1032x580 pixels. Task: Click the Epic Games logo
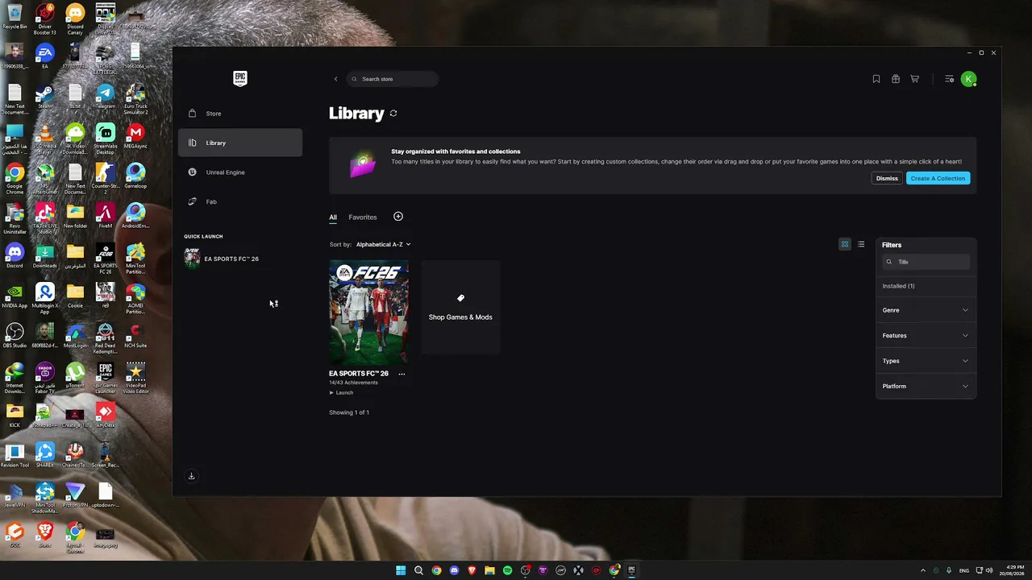(x=240, y=78)
